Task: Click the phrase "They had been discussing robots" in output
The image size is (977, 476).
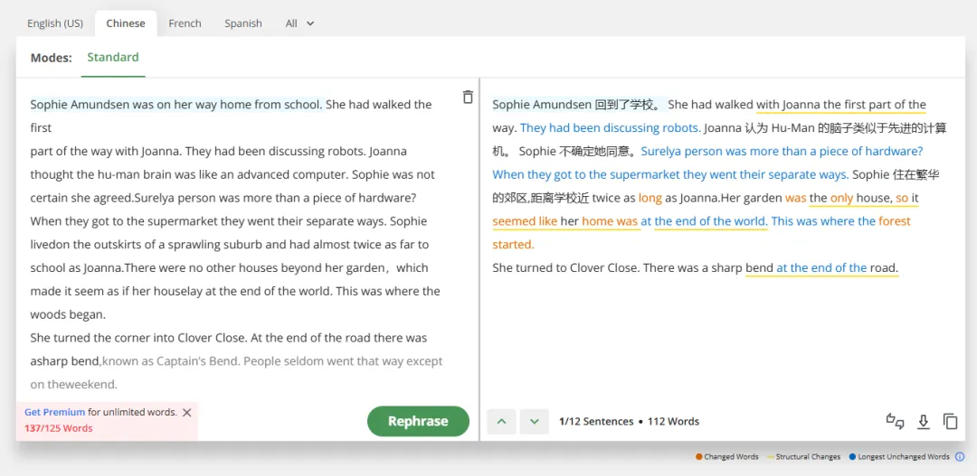Action: point(610,128)
